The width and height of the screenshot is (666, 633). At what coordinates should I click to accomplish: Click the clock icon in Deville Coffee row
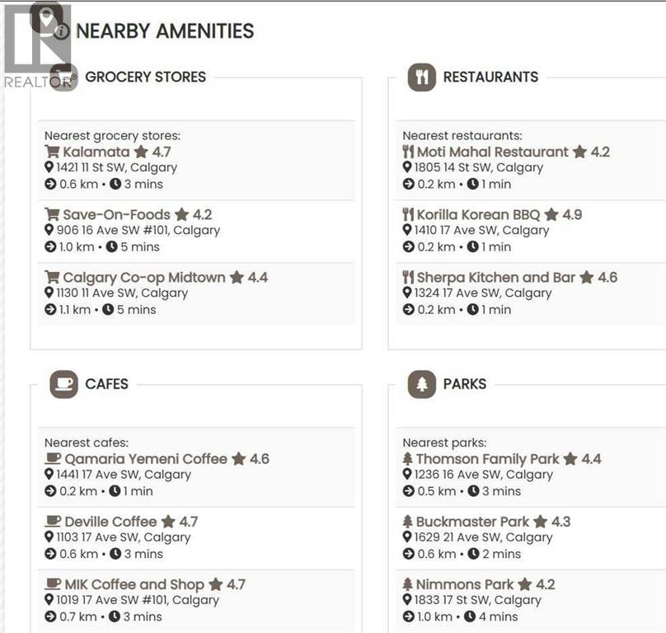(115, 554)
